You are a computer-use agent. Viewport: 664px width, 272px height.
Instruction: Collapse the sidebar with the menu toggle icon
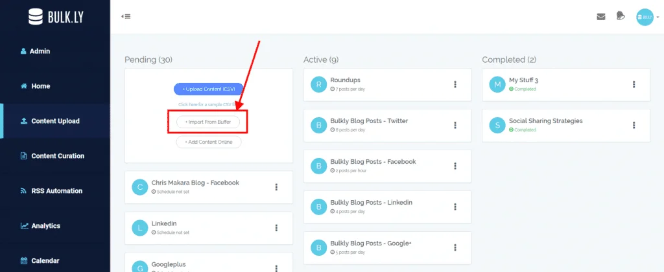coord(126,16)
